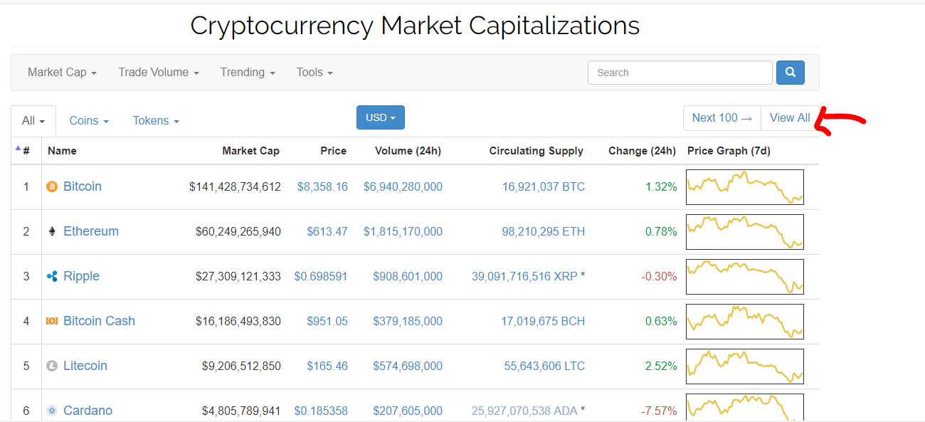The height and width of the screenshot is (422, 925).
Task: Expand the Trade Volume menu
Action: point(158,73)
